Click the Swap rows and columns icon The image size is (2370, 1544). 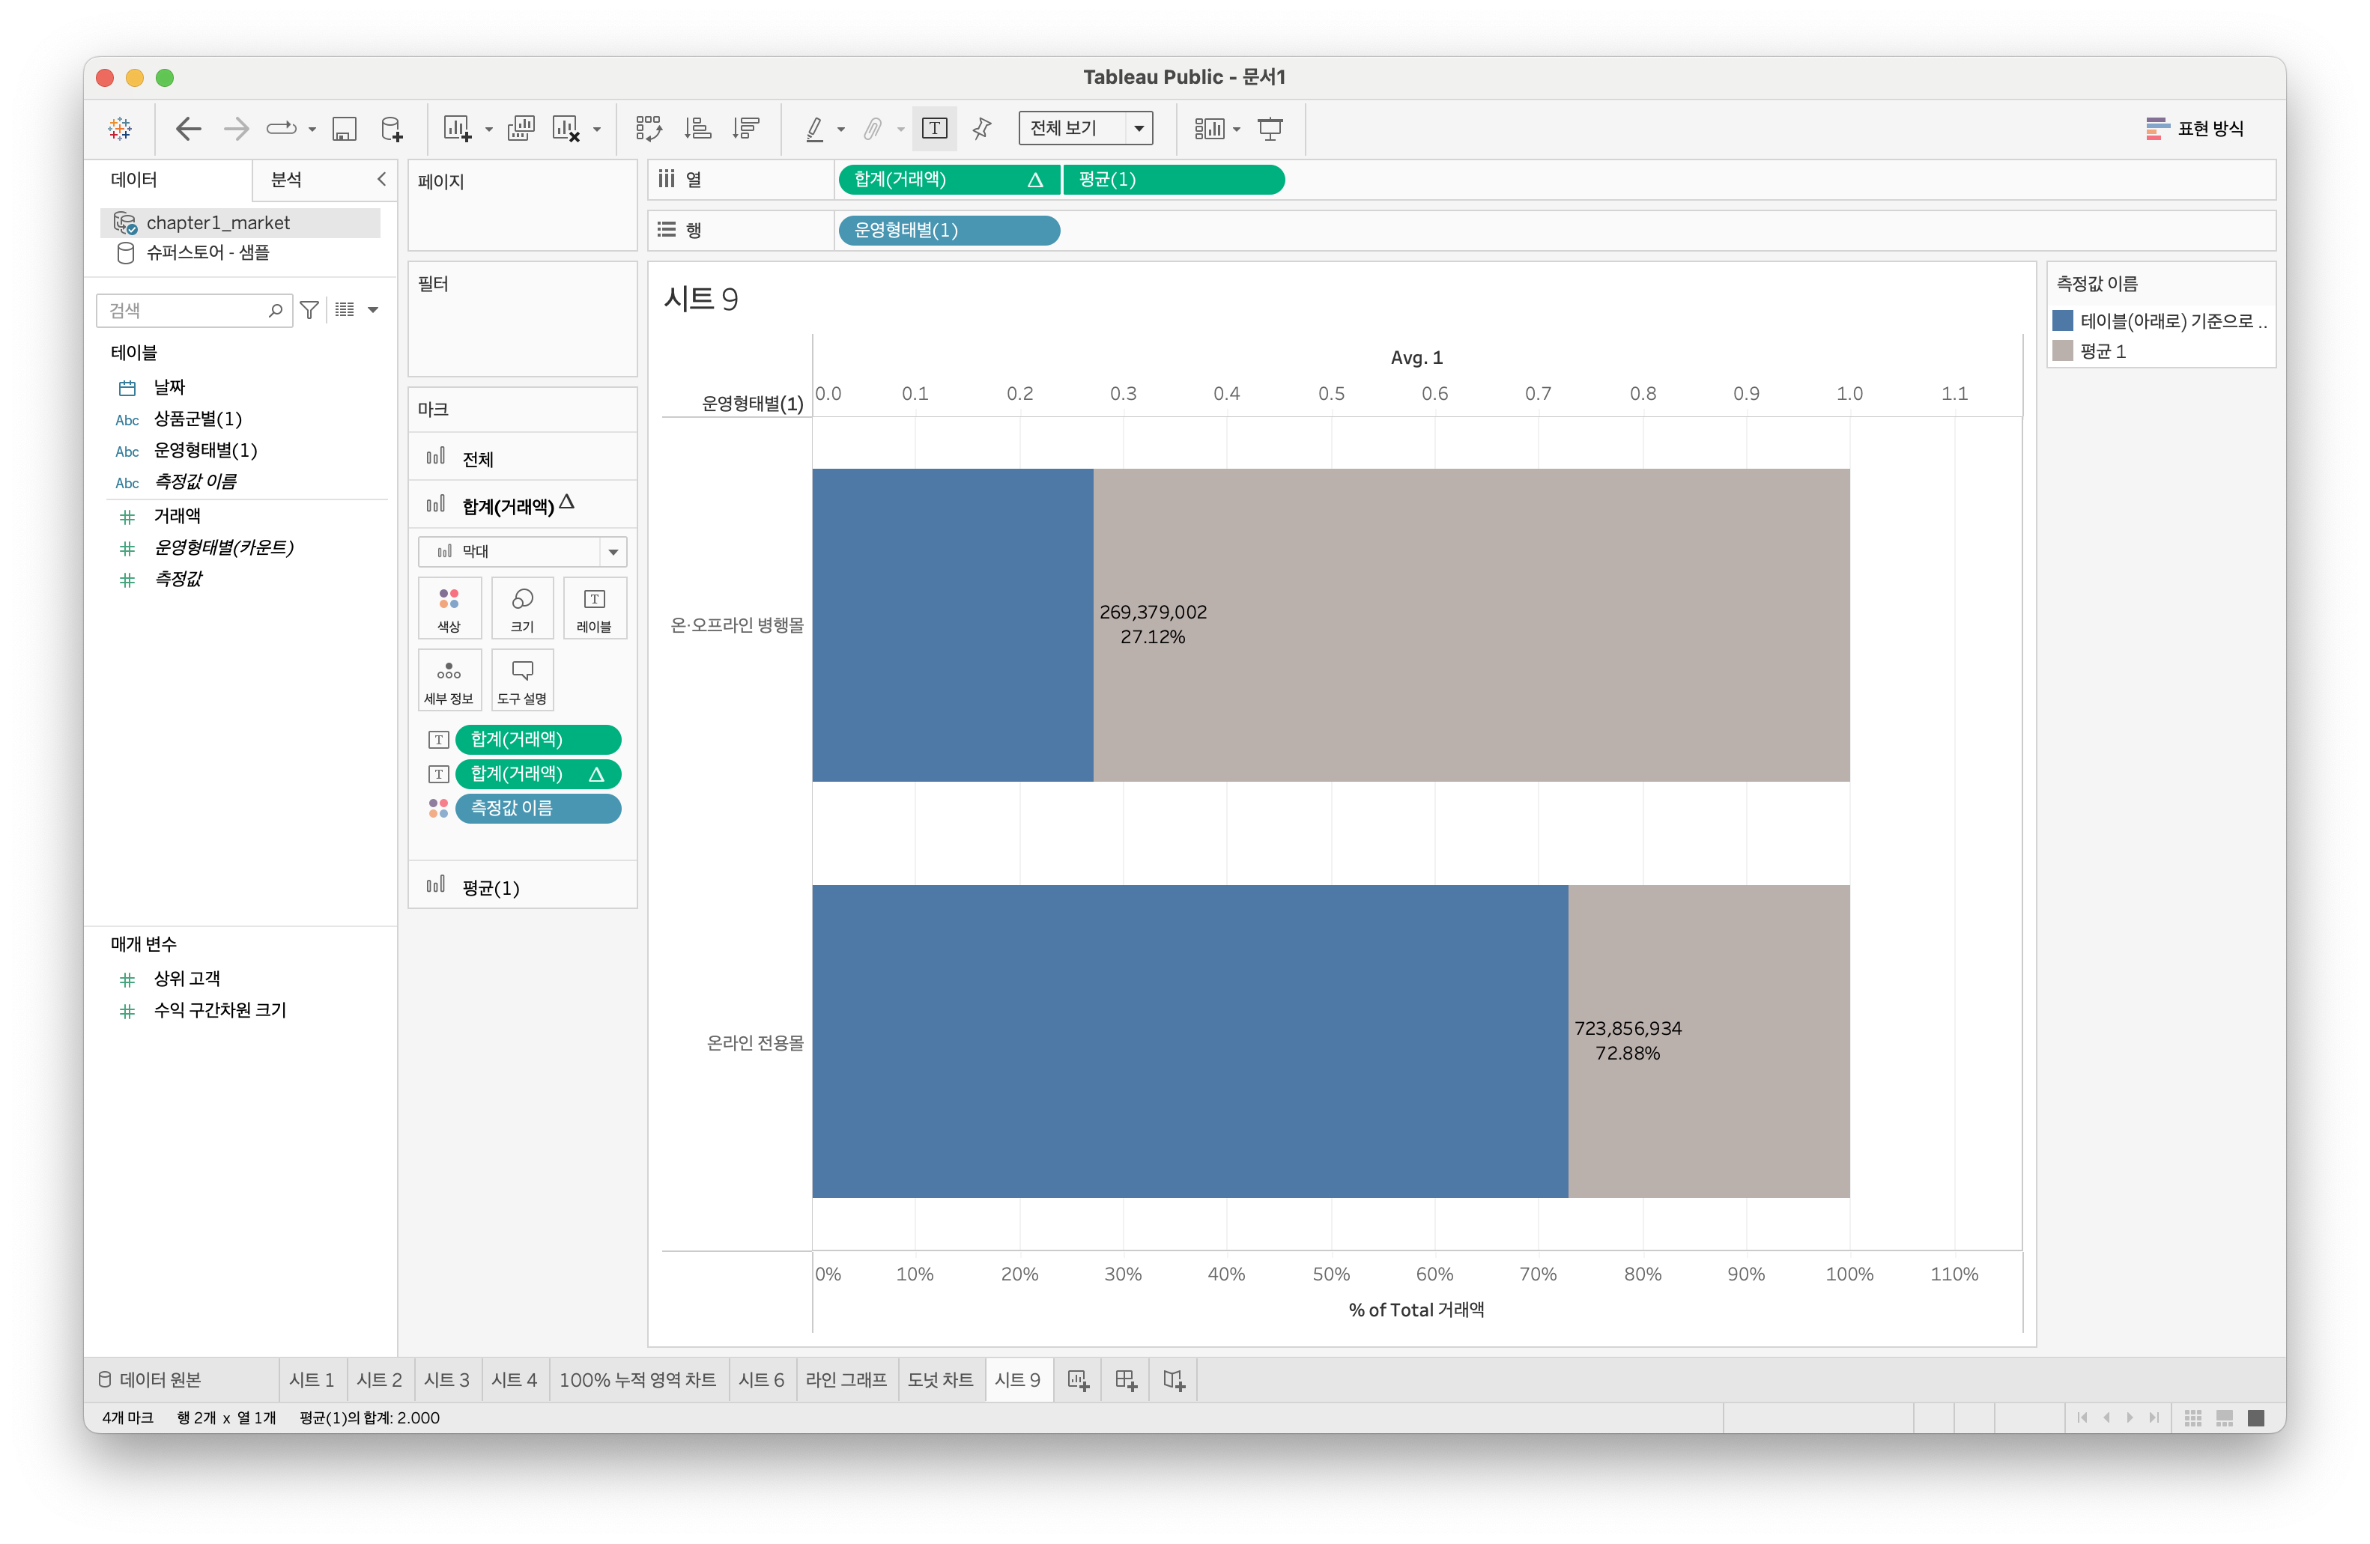649,129
